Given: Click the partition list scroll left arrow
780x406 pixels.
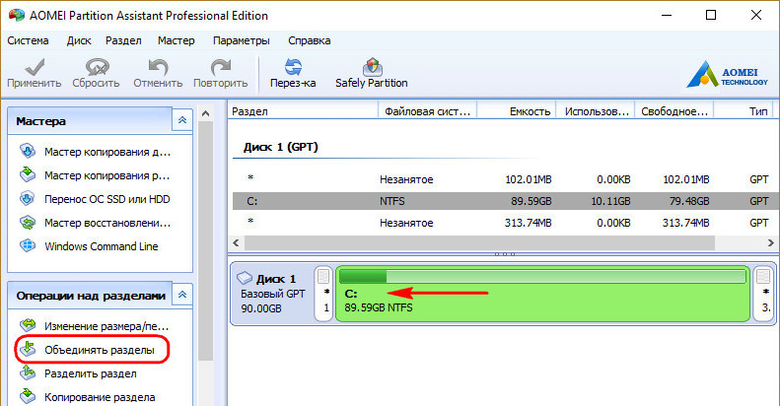Looking at the screenshot, I should (237, 243).
